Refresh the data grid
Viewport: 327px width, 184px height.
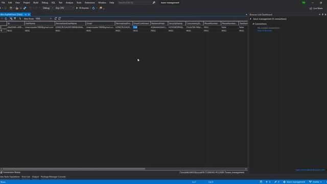point(6,19)
